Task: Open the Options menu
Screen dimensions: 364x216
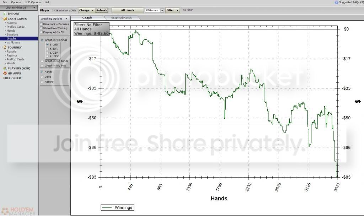Action: tap(16, 2)
